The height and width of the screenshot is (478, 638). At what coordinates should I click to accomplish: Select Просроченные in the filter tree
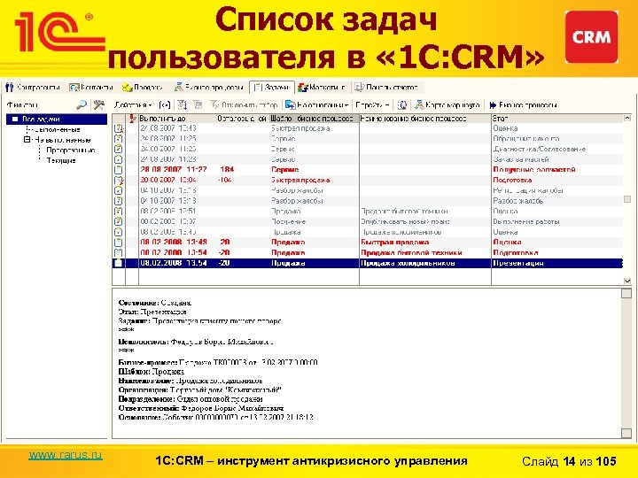70,150
